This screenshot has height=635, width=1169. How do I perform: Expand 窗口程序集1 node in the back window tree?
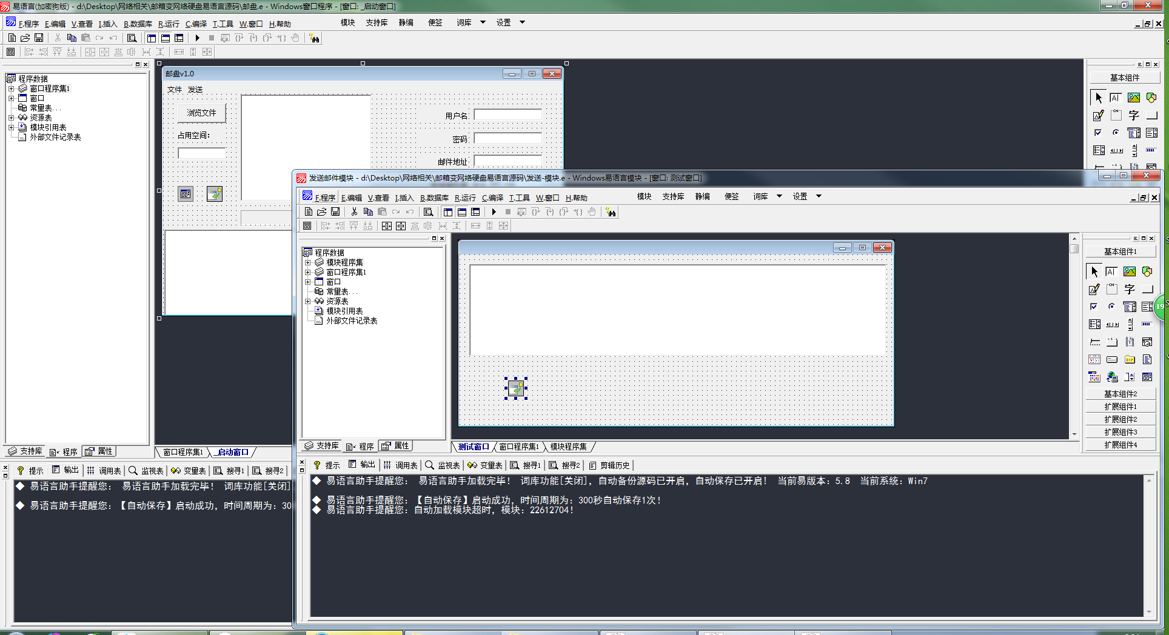click(11, 88)
